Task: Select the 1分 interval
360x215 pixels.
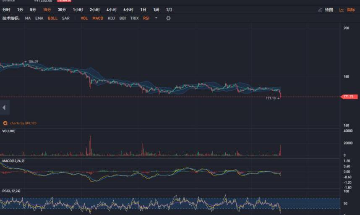Action: tap(20, 10)
